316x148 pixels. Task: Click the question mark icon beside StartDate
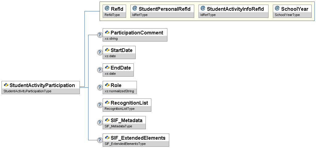pos(100,53)
